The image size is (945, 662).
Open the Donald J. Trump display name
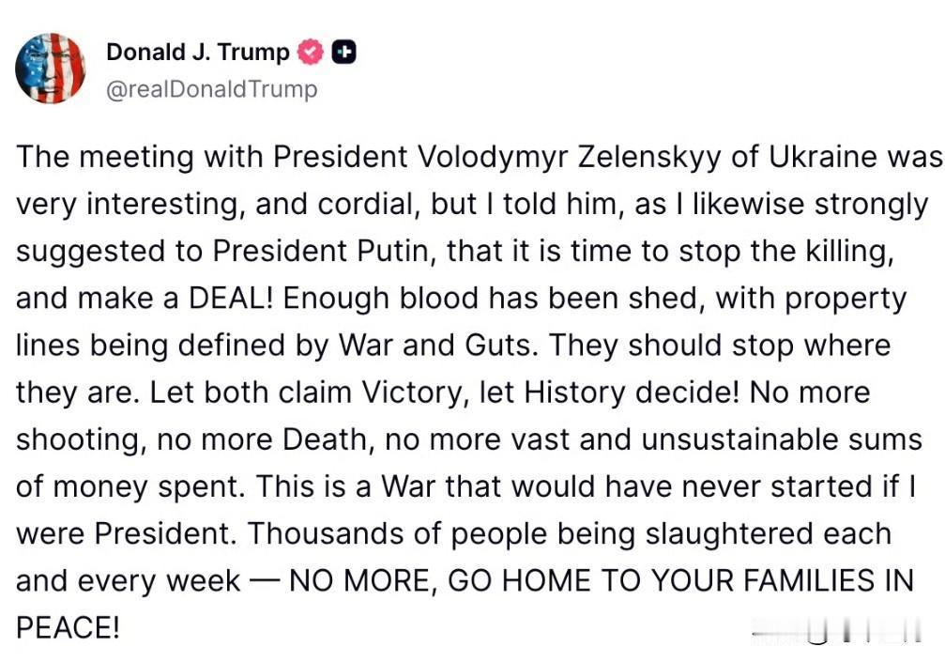[197, 53]
